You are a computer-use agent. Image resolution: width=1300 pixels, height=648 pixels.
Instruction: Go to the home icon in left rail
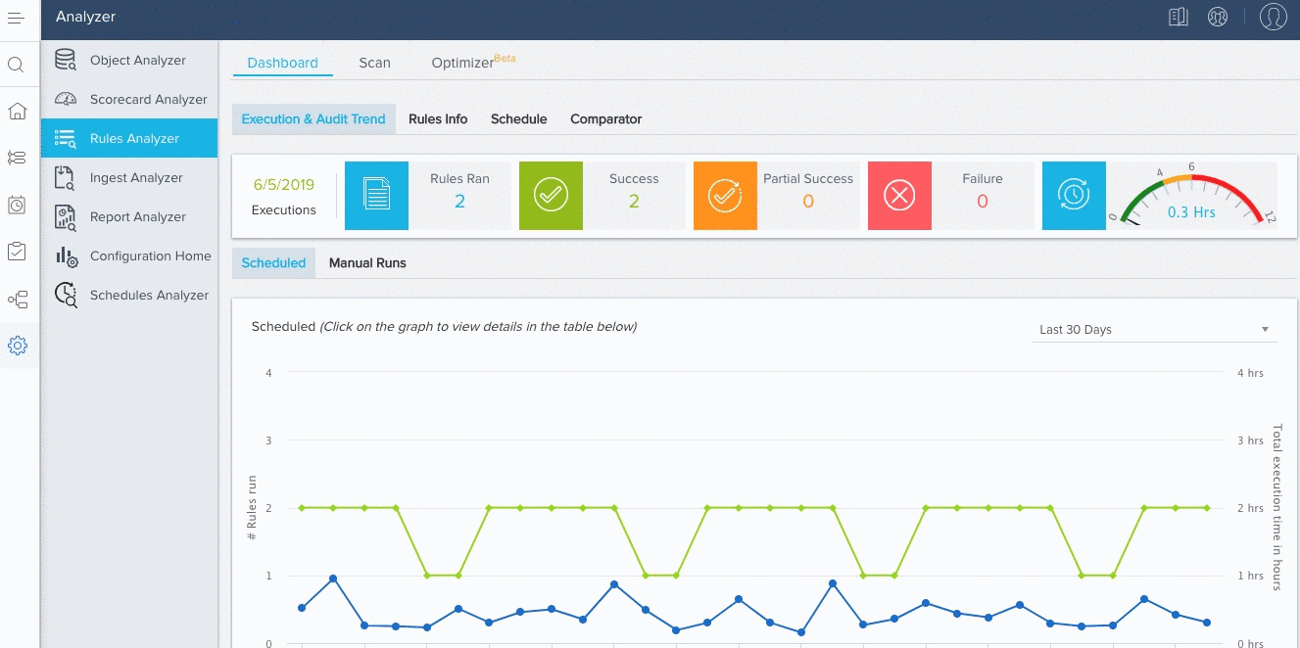[17, 111]
